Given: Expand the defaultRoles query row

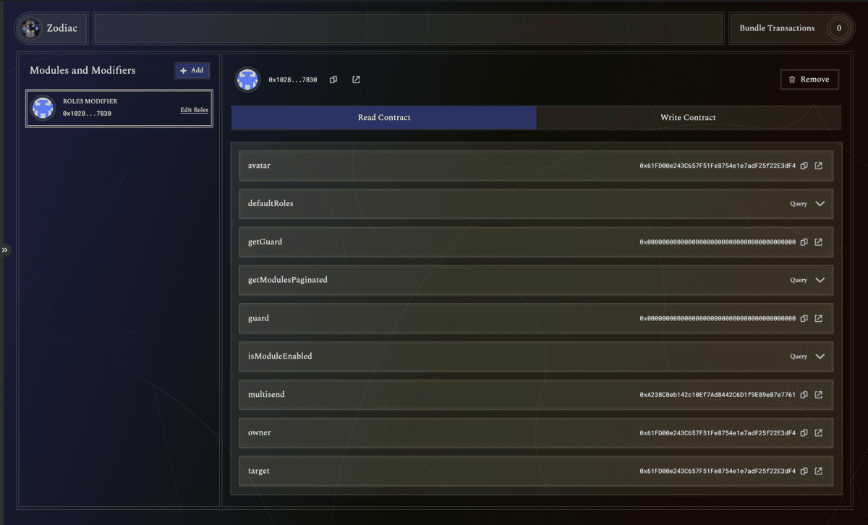Looking at the screenshot, I should pos(820,204).
